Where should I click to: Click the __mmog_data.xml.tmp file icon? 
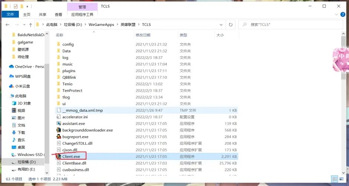pyautogui.click(x=59, y=110)
